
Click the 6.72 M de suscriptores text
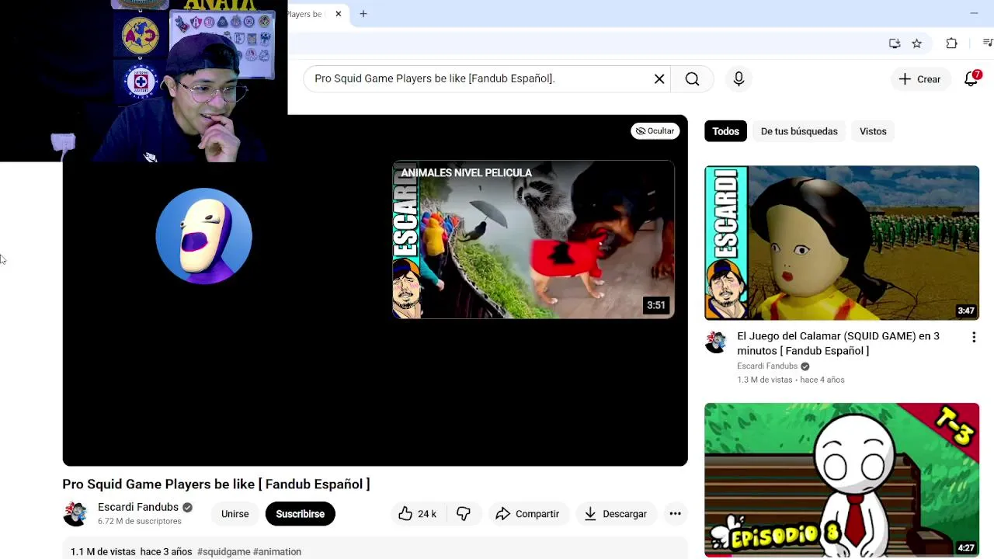[140, 522]
